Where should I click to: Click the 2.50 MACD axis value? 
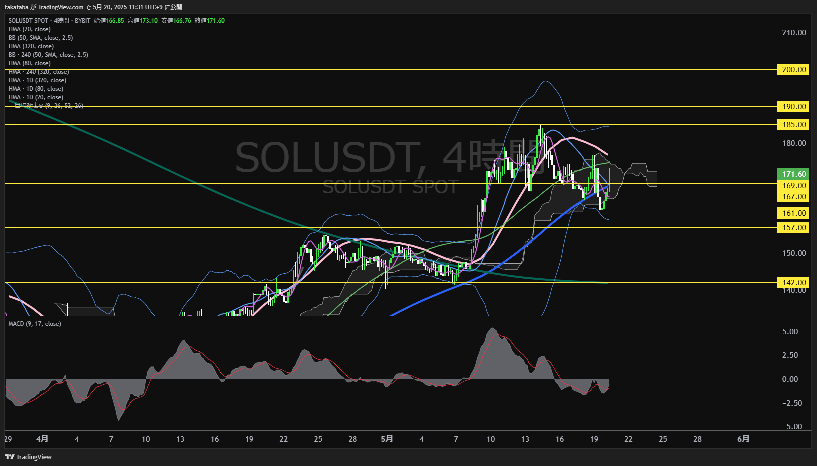coord(790,355)
